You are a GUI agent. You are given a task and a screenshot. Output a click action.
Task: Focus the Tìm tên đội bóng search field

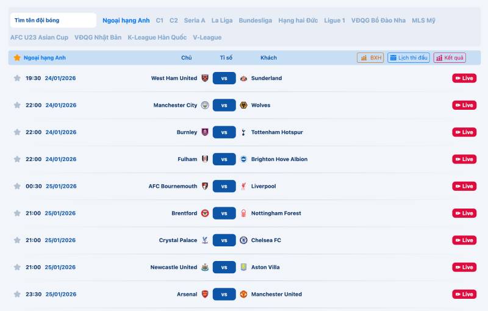click(53, 20)
